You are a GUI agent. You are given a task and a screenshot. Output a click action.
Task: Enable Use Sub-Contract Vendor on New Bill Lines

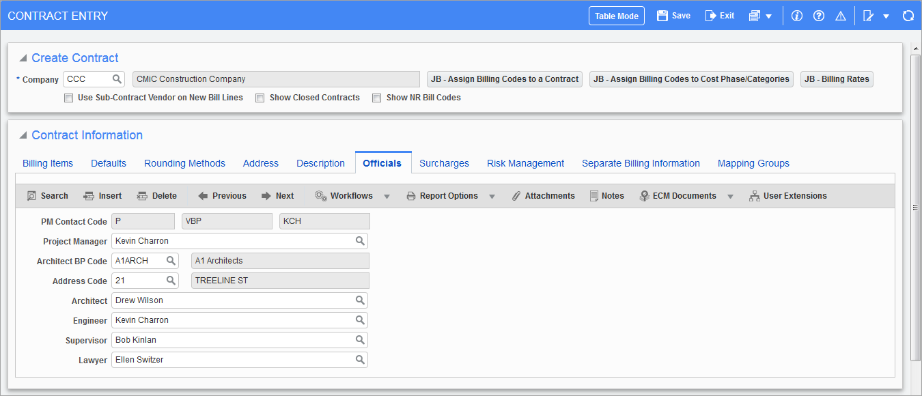pyautogui.click(x=68, y=98)
